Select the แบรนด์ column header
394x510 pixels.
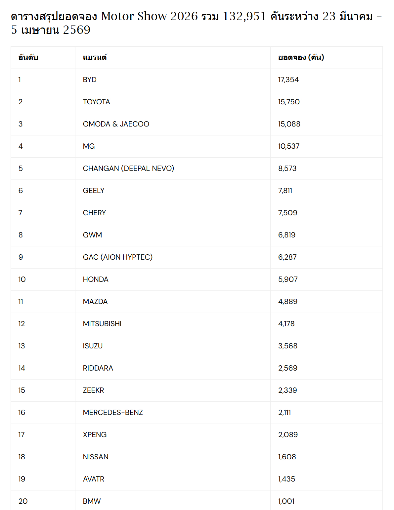tap(95, 58)
